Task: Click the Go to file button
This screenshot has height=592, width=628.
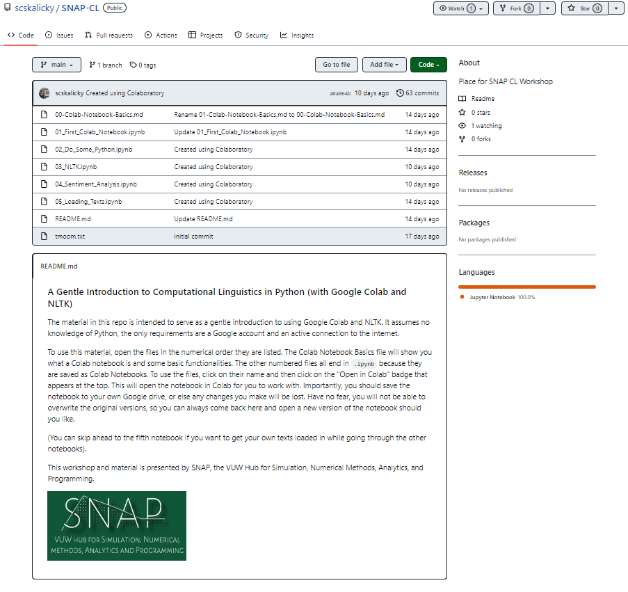Action: [x=337, y=65]
